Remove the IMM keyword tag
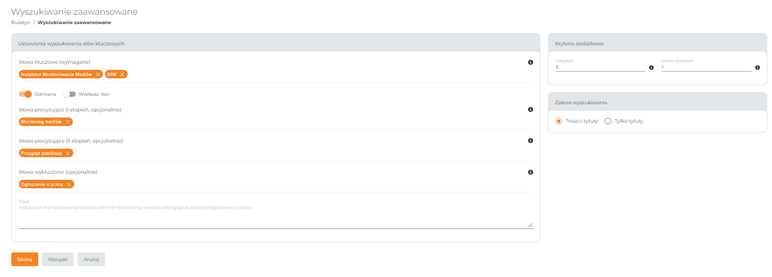Screen dimensions: 772x277 click(x=122, y=75)
